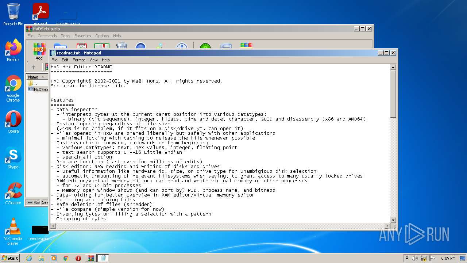Screen dimensions: 467x263
Task: Switch to WinRAR via taskbar button
Action: (x=90, y=258)
